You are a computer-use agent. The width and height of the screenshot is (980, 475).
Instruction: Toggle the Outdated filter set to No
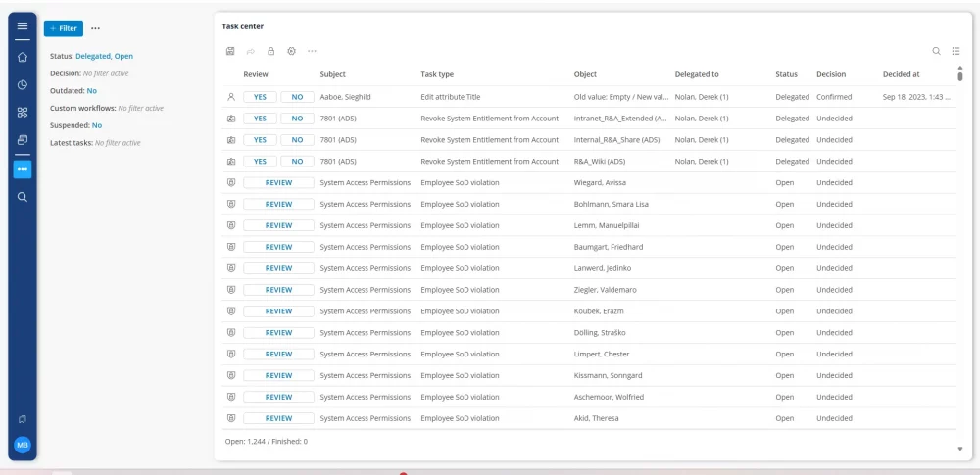point(91,90)
